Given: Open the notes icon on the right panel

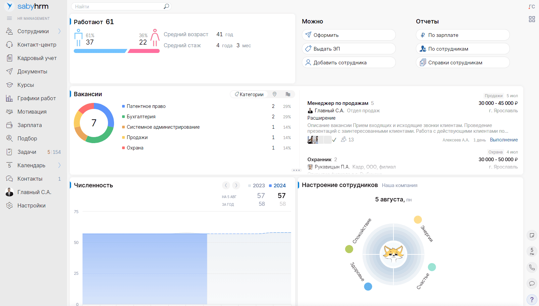Looking at the screenshot, I should click(532, 236).
